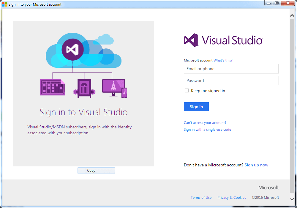
Task: Open Privacy & Cookies link
Action: pyautogui.click(x=232, y=197)
